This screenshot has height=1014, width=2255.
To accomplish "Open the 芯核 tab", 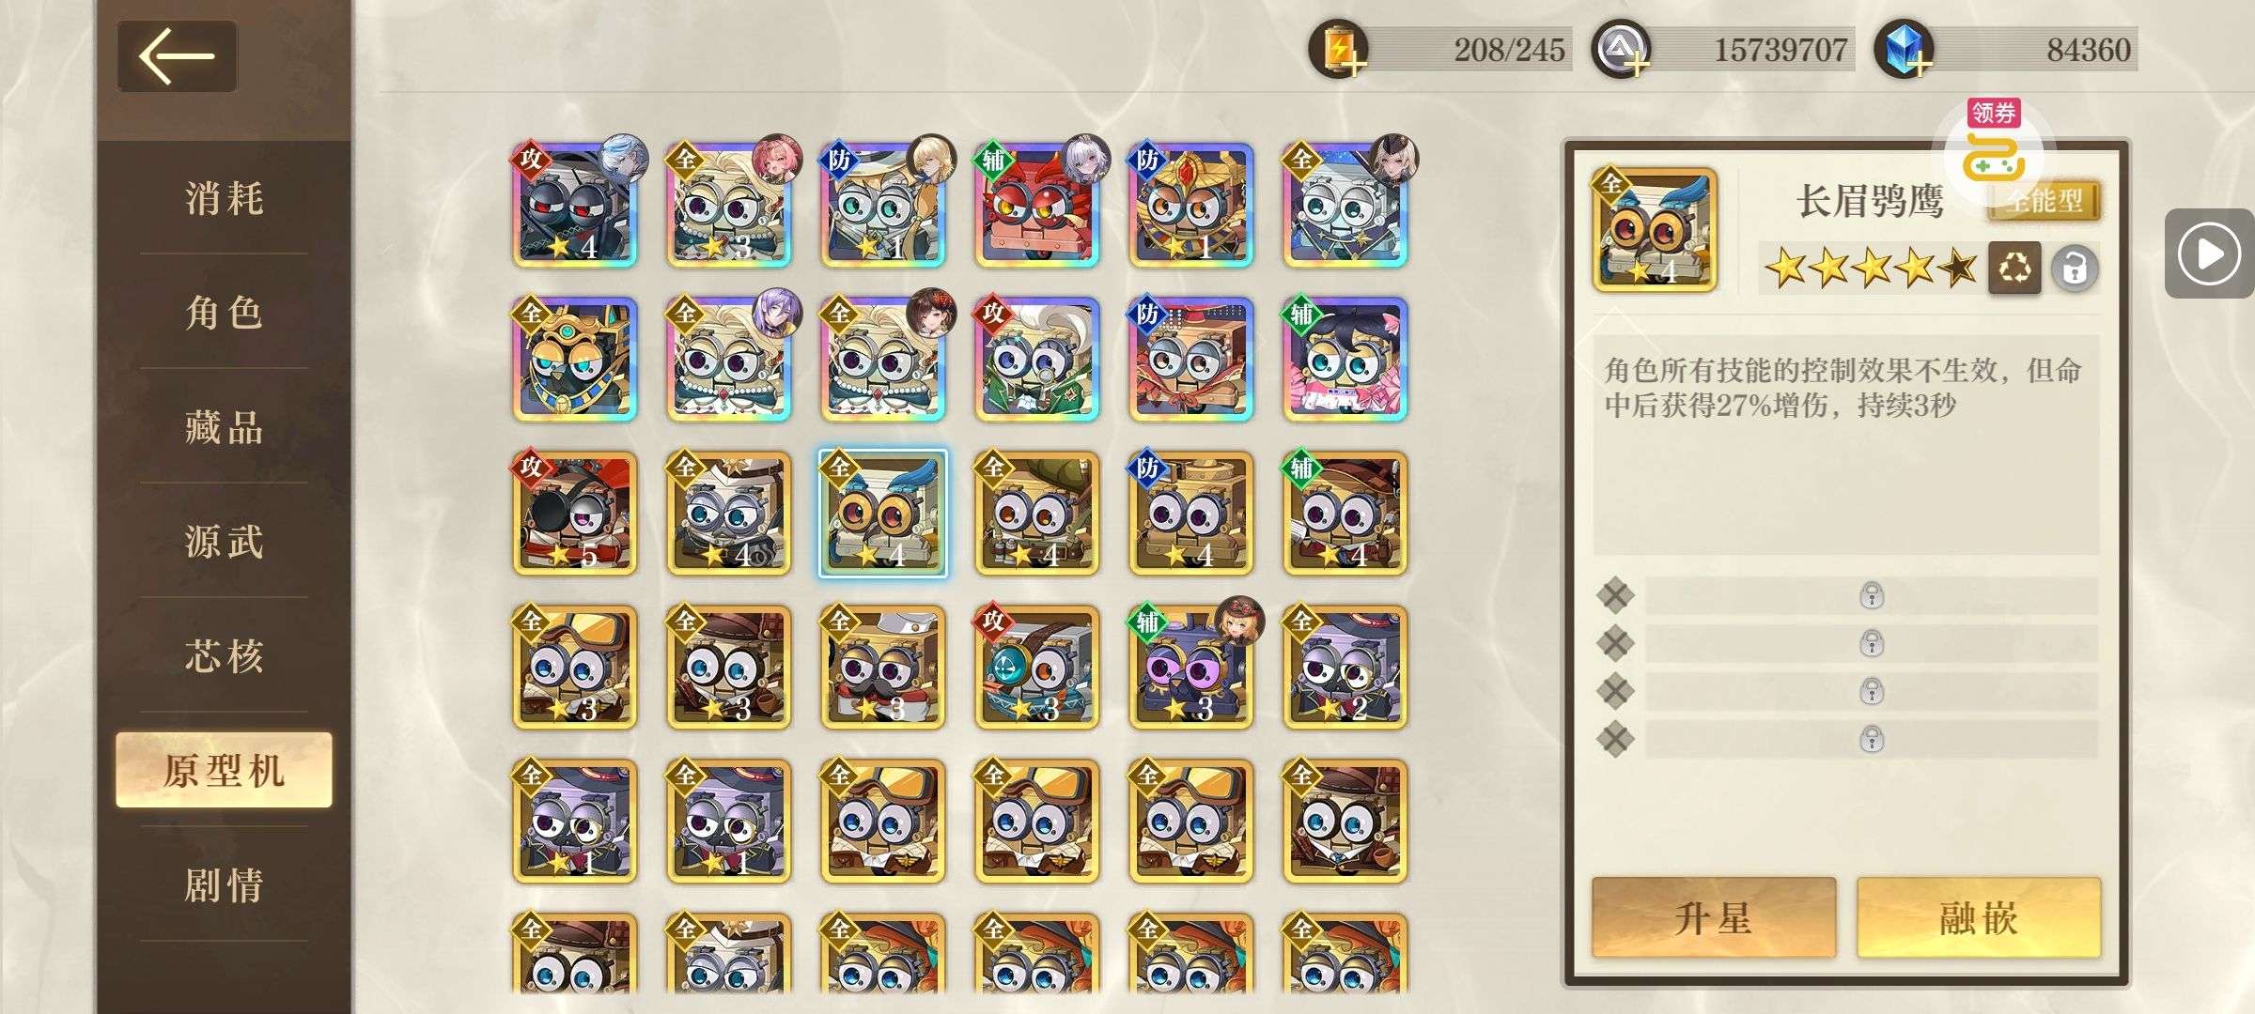I will pos(224,655).
